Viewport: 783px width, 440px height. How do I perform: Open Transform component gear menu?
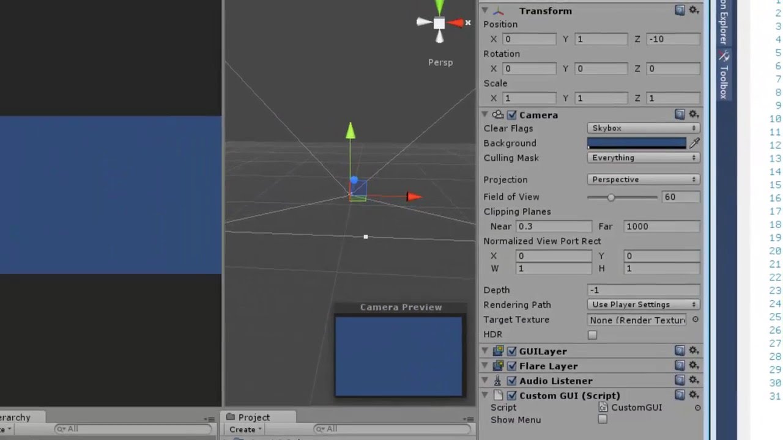[x=694, y=10]
